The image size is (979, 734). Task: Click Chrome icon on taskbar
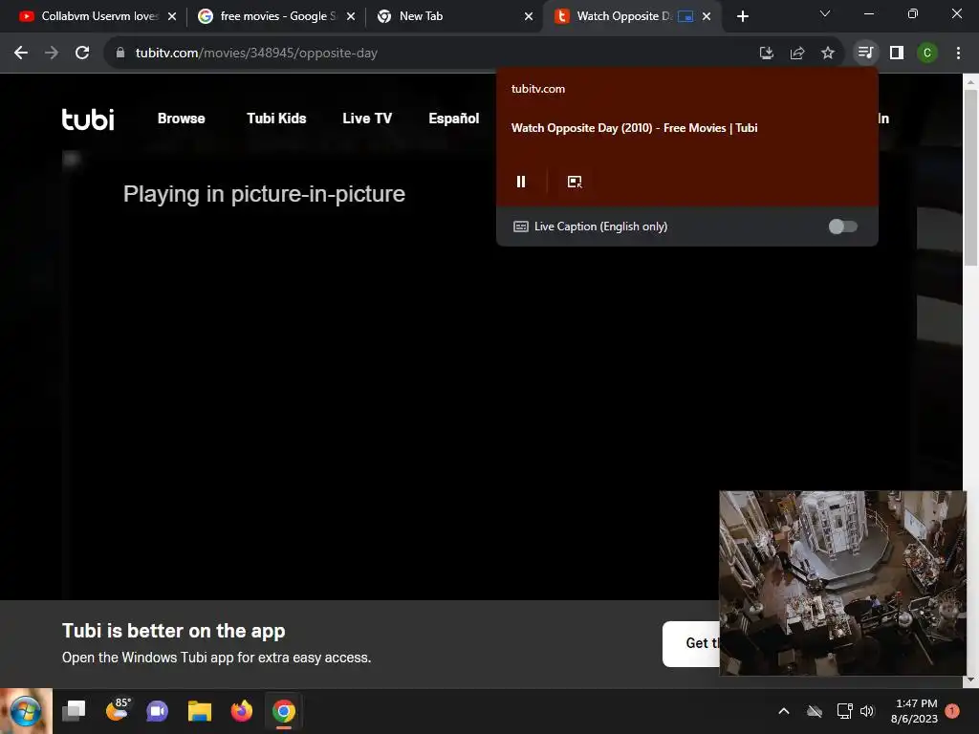pyautogui.click(x=283, y=711)
